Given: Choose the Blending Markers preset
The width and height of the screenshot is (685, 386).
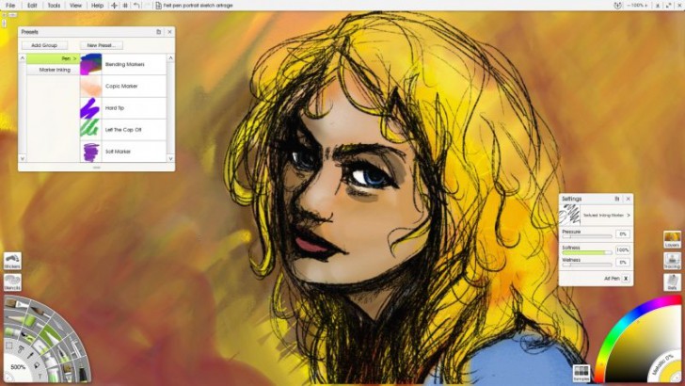Looking at the screenshot, I should click(123, 64).
